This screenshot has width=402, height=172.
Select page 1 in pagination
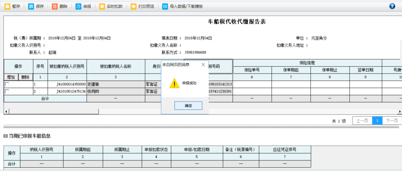pos(377,121)
